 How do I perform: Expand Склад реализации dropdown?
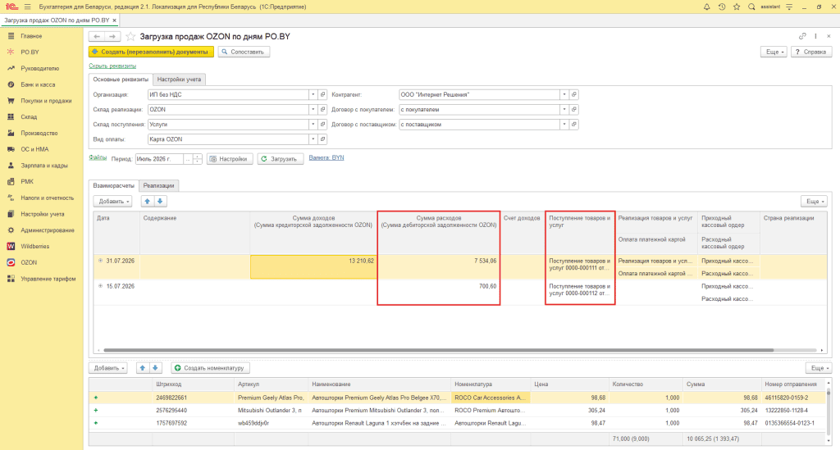coord(313,110)
